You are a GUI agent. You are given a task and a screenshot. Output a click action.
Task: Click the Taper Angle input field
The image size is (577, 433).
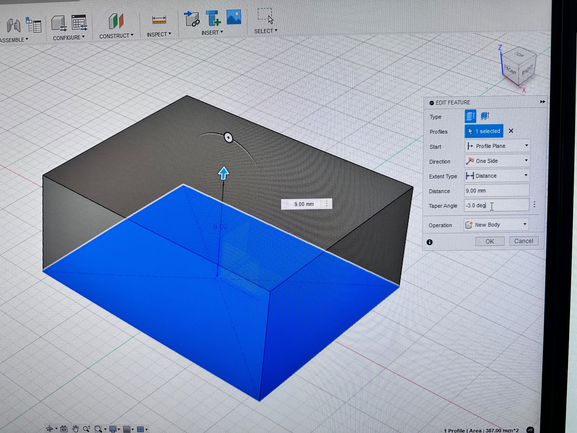[x=496, y=205]
